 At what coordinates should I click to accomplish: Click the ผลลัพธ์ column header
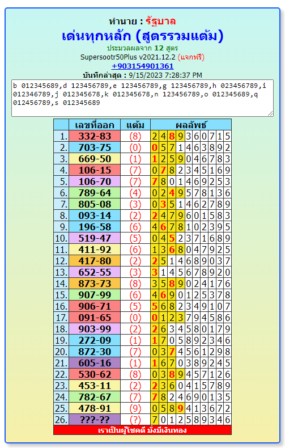pyautogui.click(x=191, y=125)
